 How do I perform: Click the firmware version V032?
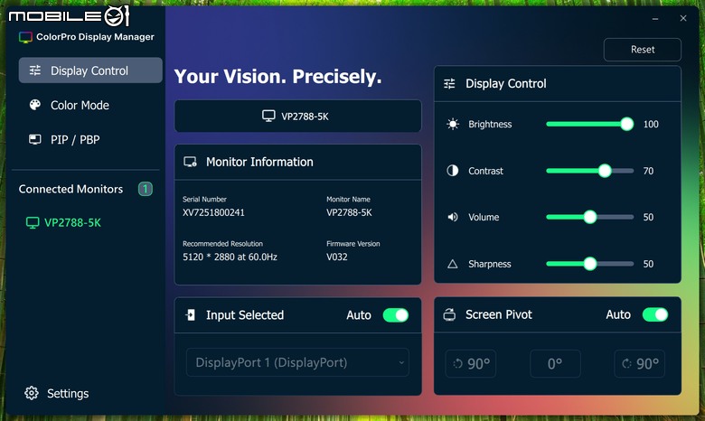point(337,257)
